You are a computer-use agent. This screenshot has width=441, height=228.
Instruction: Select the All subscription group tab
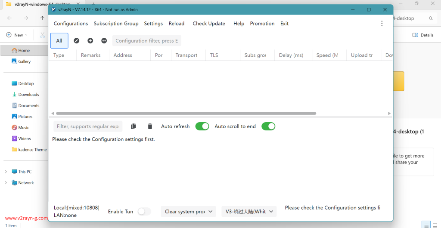pyautogui.click(x=59, y=41)
